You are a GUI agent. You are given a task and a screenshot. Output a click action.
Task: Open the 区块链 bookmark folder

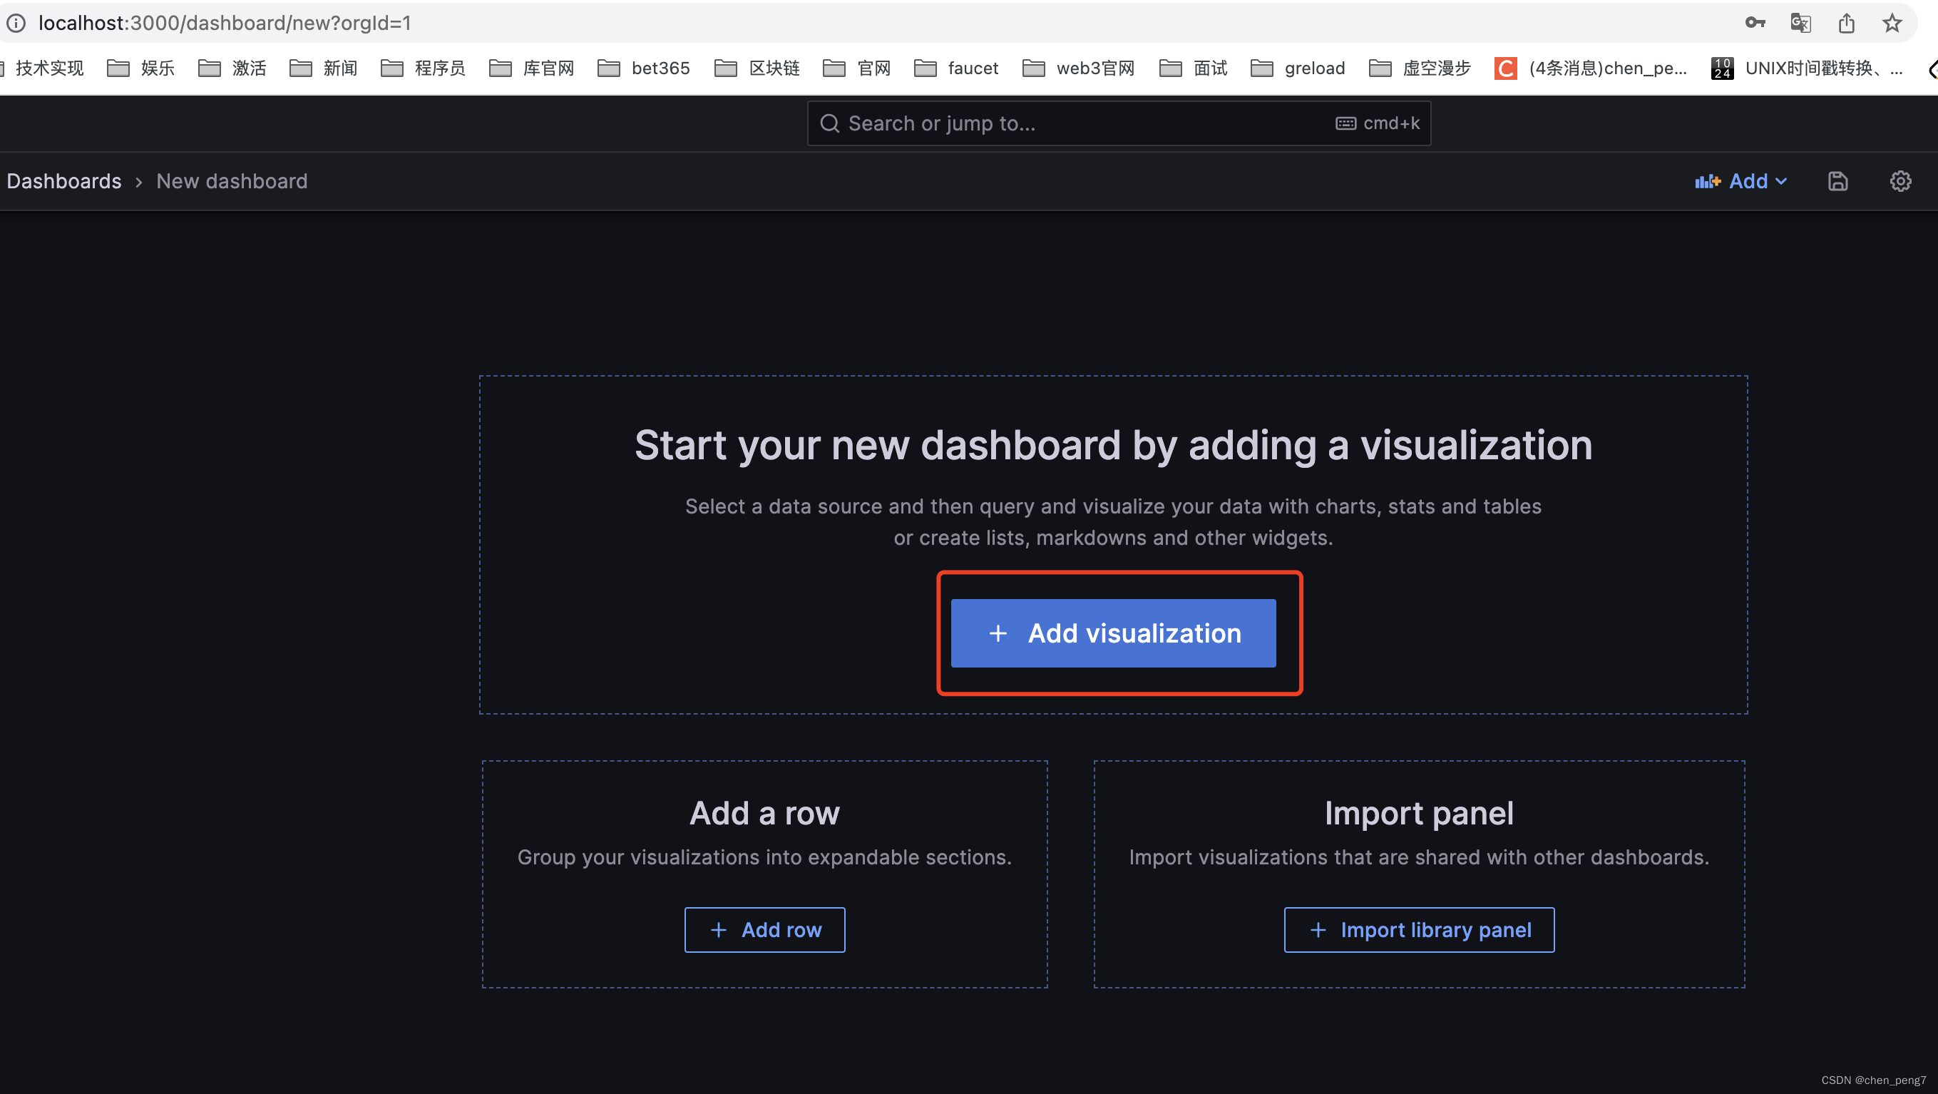coord(757,68)
